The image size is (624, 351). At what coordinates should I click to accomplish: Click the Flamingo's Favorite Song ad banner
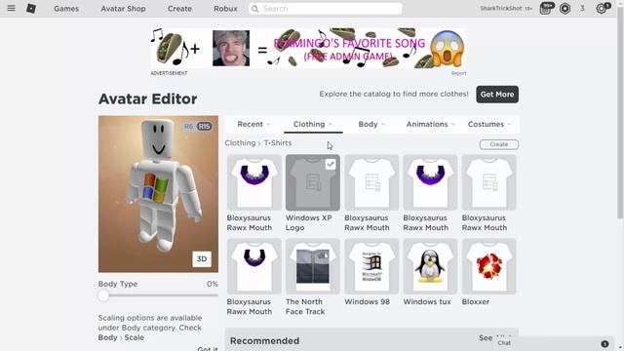308,49
